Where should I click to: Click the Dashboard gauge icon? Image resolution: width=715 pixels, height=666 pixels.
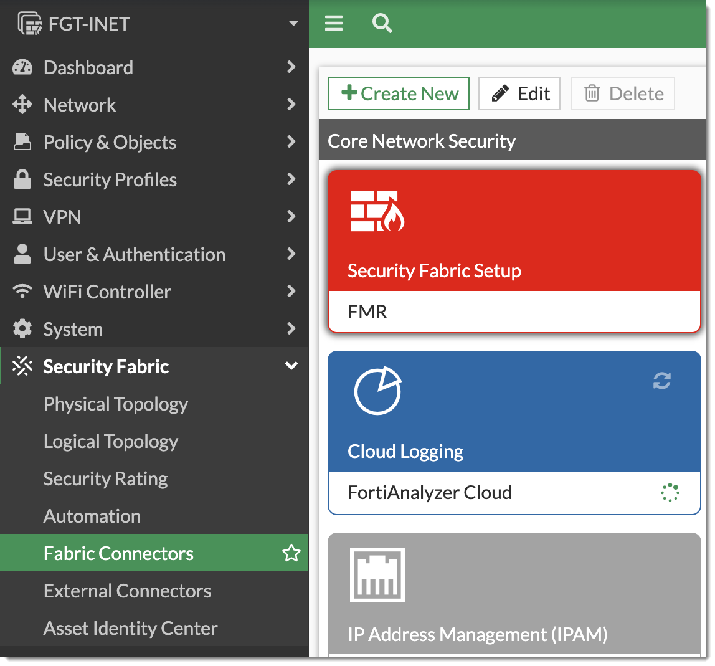(x=22, y=67)
